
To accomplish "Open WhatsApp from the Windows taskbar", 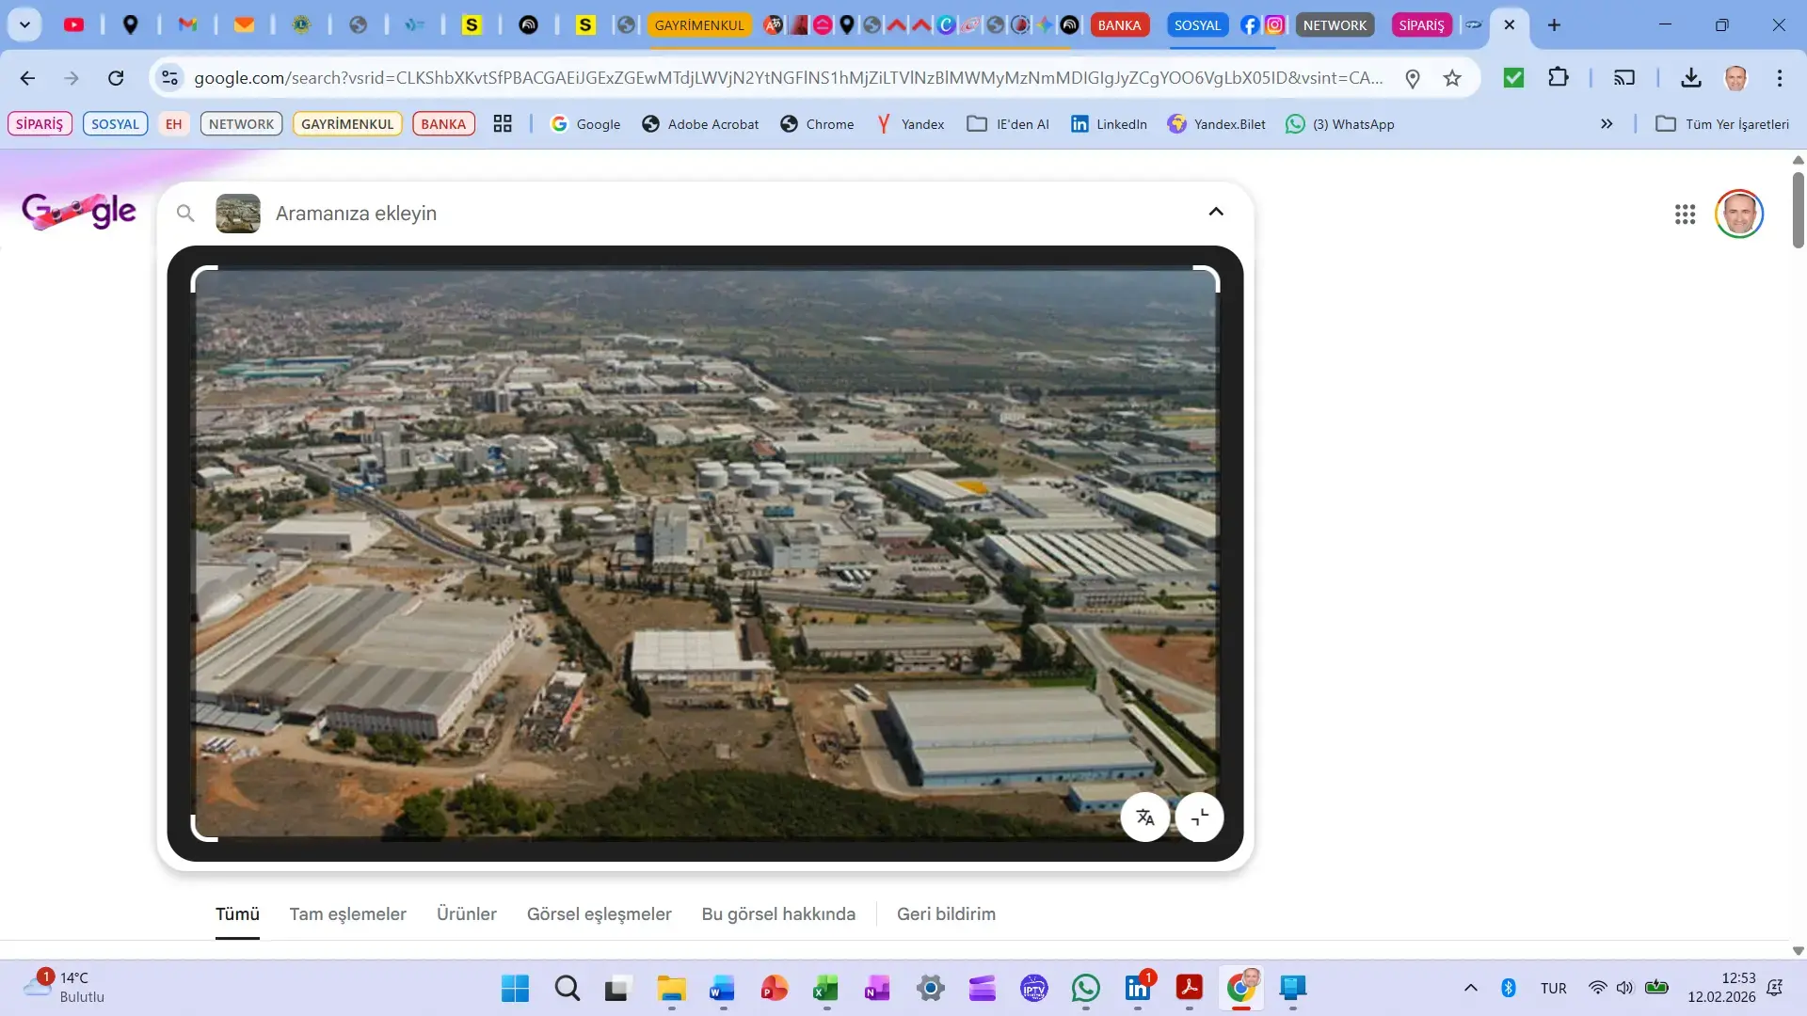I will pos(1085,988).
